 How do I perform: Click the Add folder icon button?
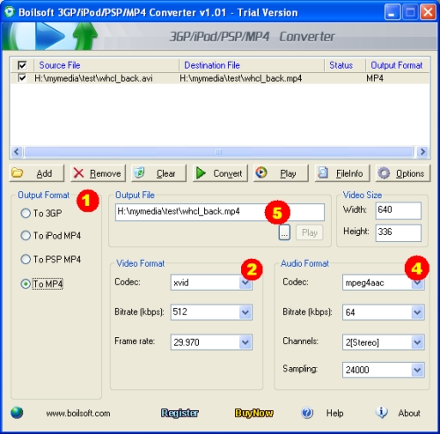point(37,173)
